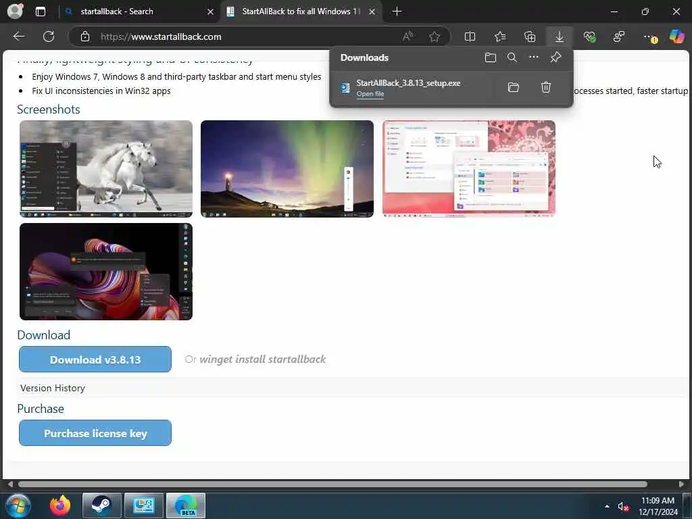This screenshot has width=692, height=519.
Task: Refresh the page with reload icon
Action: coord(49,36)
